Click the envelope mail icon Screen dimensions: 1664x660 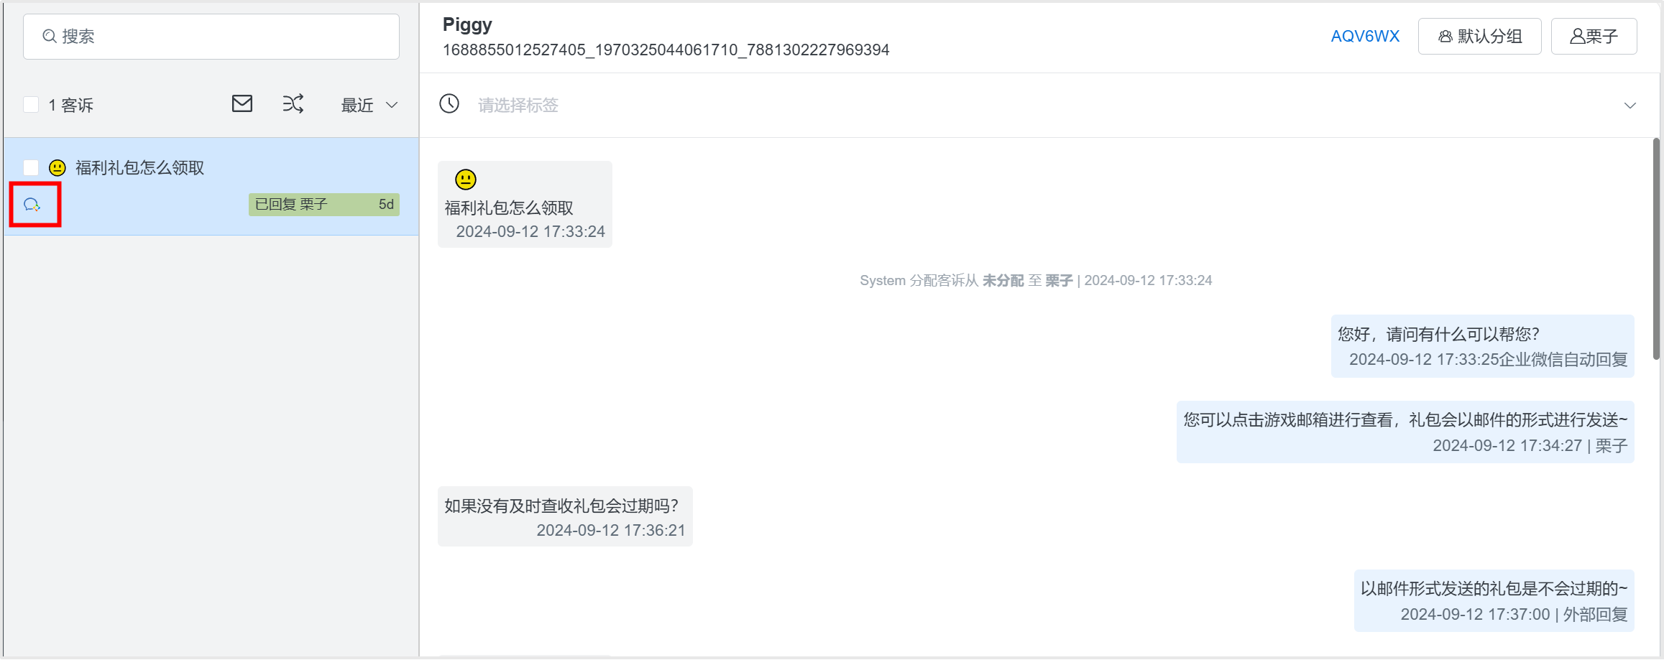coord(242,104)
